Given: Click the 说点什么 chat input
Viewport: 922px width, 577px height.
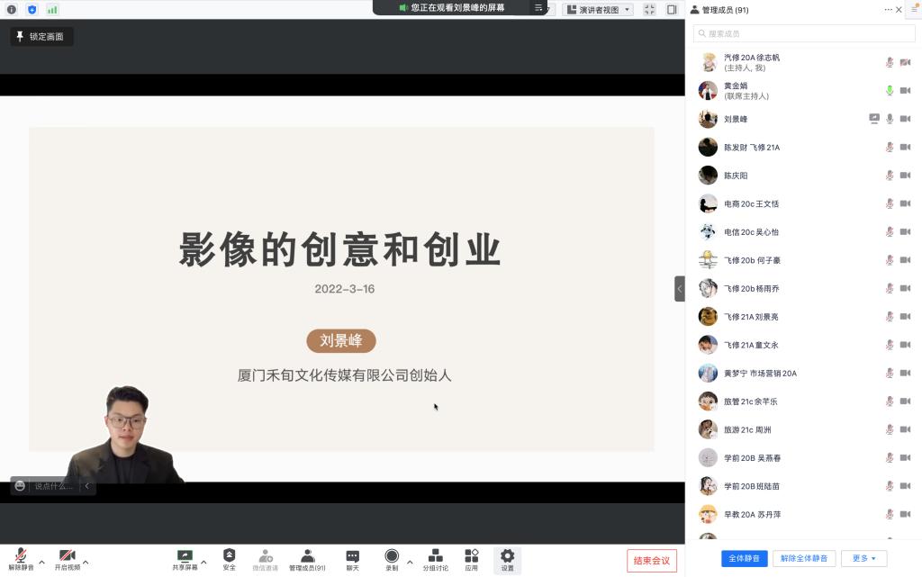Looking at the screenshot, I should tap(53, 486).
